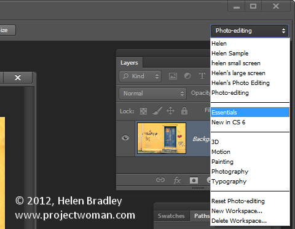Image resolution: width=295 pixels, height=229 pixels.
Task: Open the Normal blend mode dropdown
Action: point(152,94)
